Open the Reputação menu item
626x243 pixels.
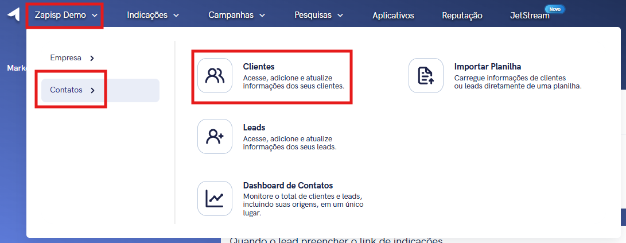(x=462, y=16)
